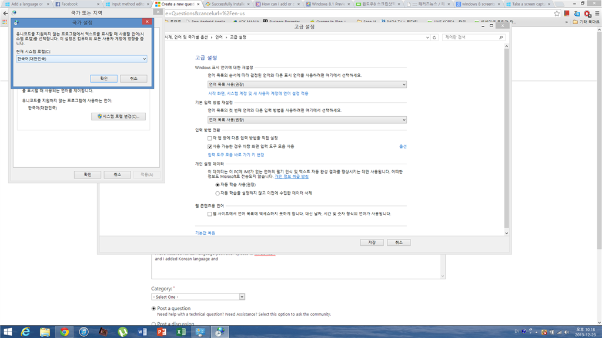Open iTunes from taskbar
This screenshot has width=602, height=338.
click(x=83, y=332)
